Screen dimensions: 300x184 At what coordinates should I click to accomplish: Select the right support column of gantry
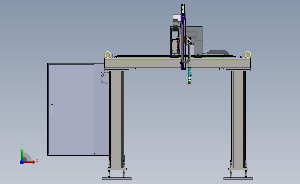tap(238, 119)
